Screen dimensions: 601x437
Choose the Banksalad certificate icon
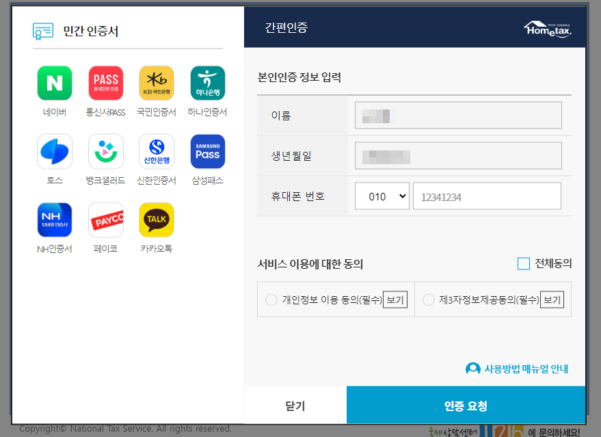(106, 151)
